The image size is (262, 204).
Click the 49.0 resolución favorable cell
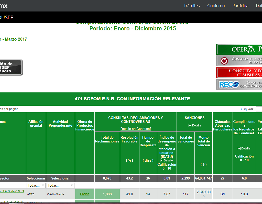(129, 194)
